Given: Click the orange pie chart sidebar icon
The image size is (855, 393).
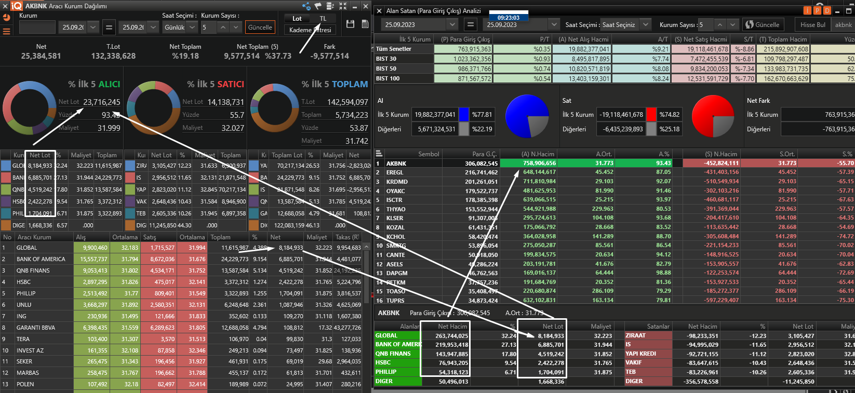Looking at the screenshot, I should (7, 17).
